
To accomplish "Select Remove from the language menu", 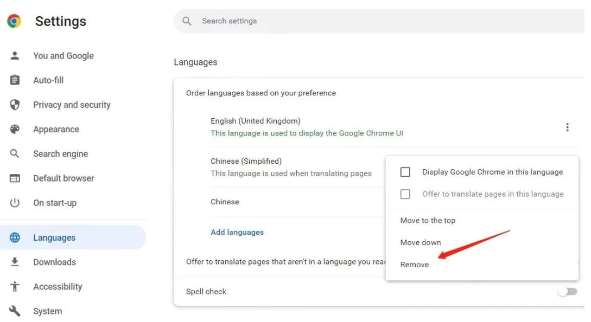I will [x=415, y=264].
